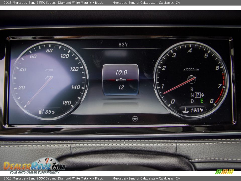
Task: Enable the D drive gear indicator
Action: 193,100
